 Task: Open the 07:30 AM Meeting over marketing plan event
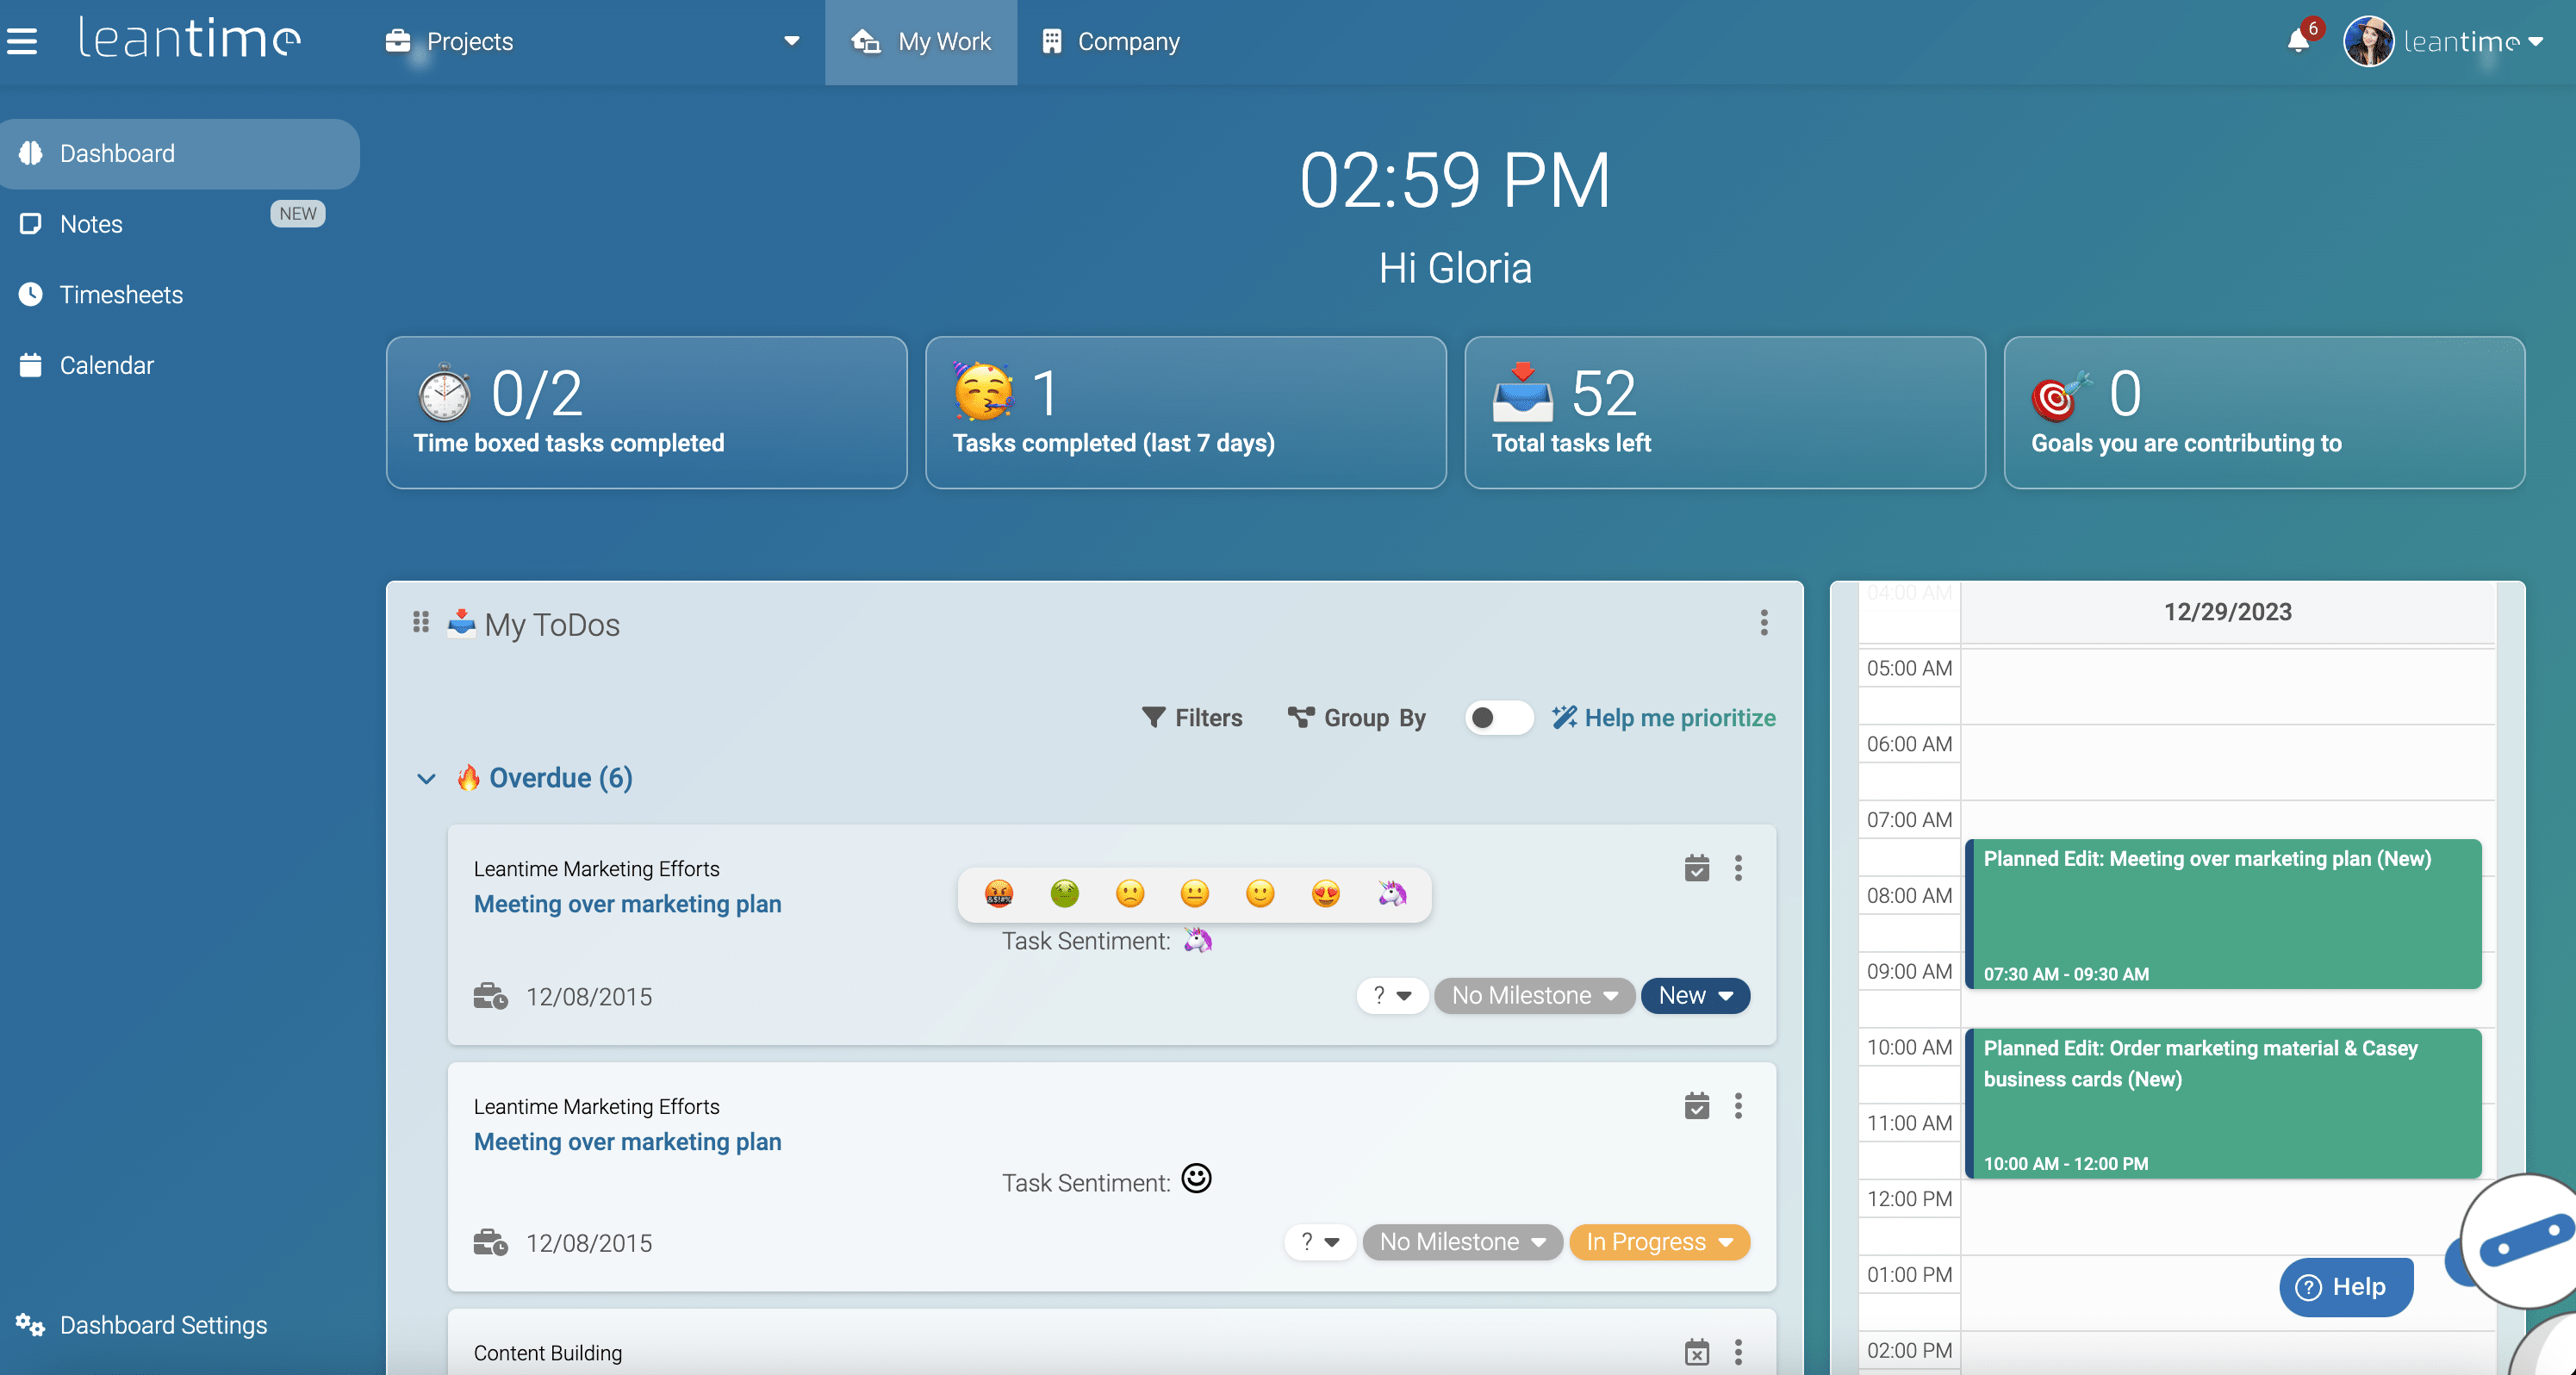pos(2223,914)
